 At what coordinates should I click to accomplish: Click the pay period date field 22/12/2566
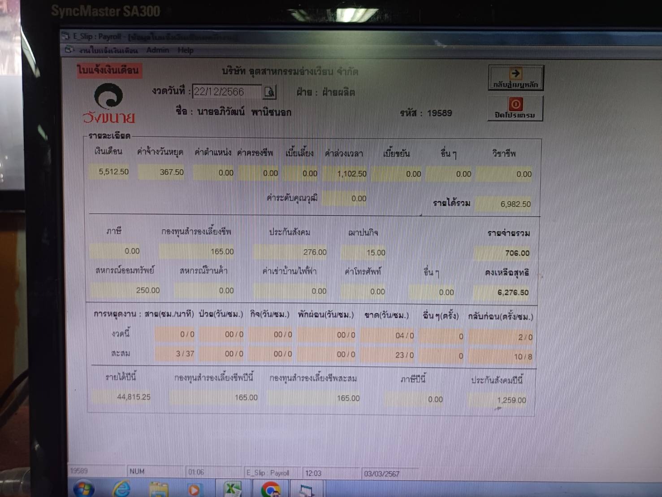coord(226,92)
